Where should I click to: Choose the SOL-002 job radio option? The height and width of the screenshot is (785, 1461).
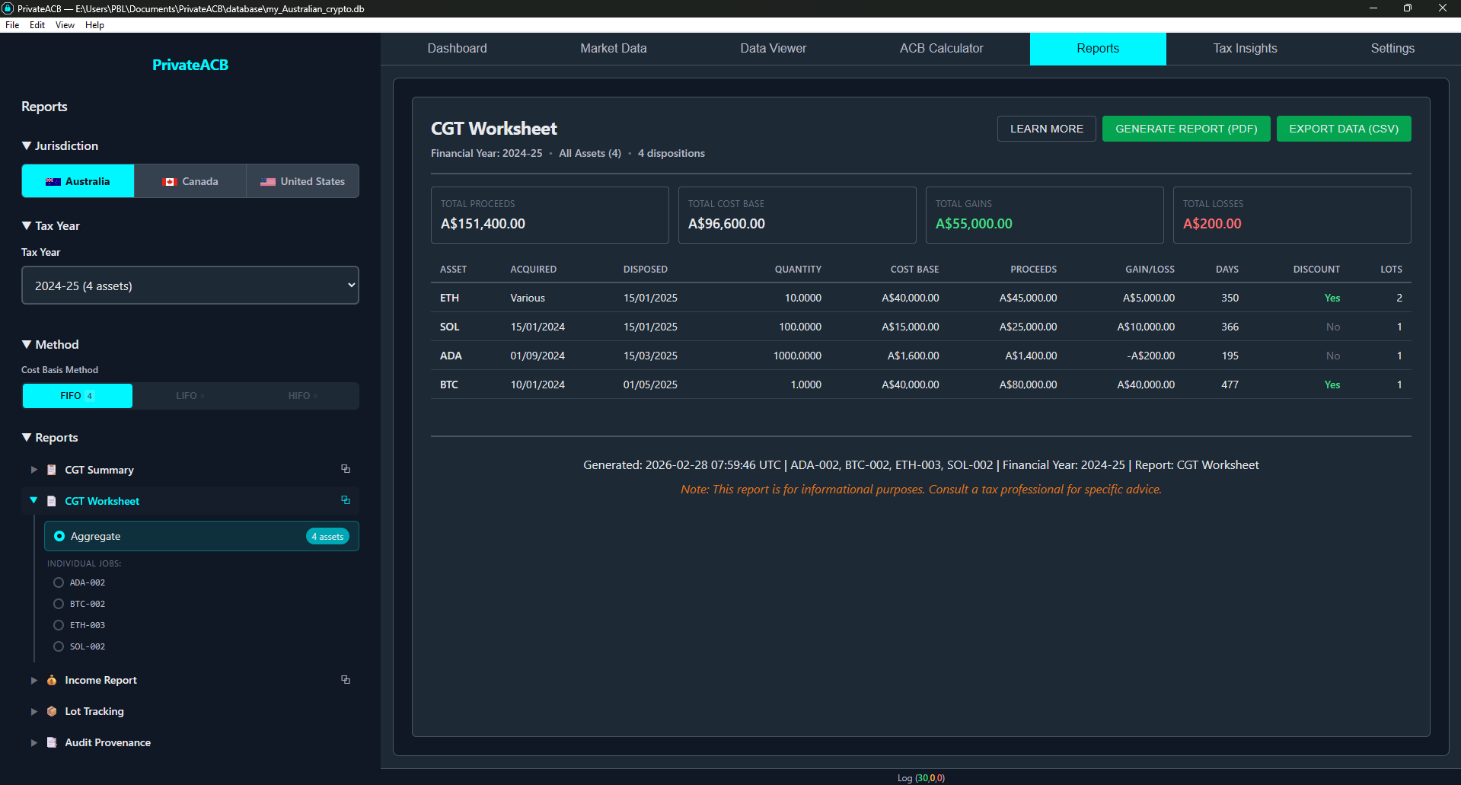[x=59, y=646]
